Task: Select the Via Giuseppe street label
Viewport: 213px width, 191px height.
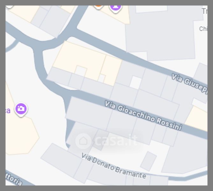Action: [x=189, y=83]
